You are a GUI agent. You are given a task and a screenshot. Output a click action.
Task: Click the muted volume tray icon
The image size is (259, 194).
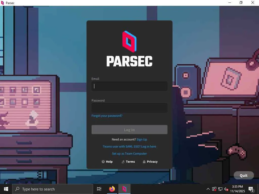pyautogui.click(x=226, y=189)
